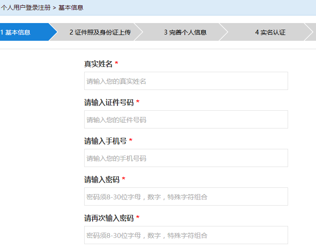Open 个人用户登录注册 breadcrumb link
316x249 pixels.
[25, 8]
